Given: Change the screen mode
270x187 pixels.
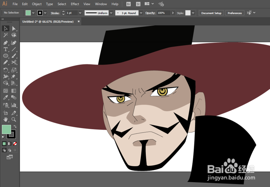Looking at the screenshot, I should (10, 157).
